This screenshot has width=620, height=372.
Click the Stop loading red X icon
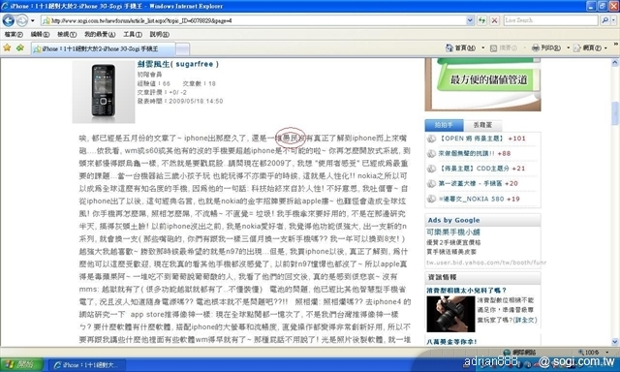point(494,20)
